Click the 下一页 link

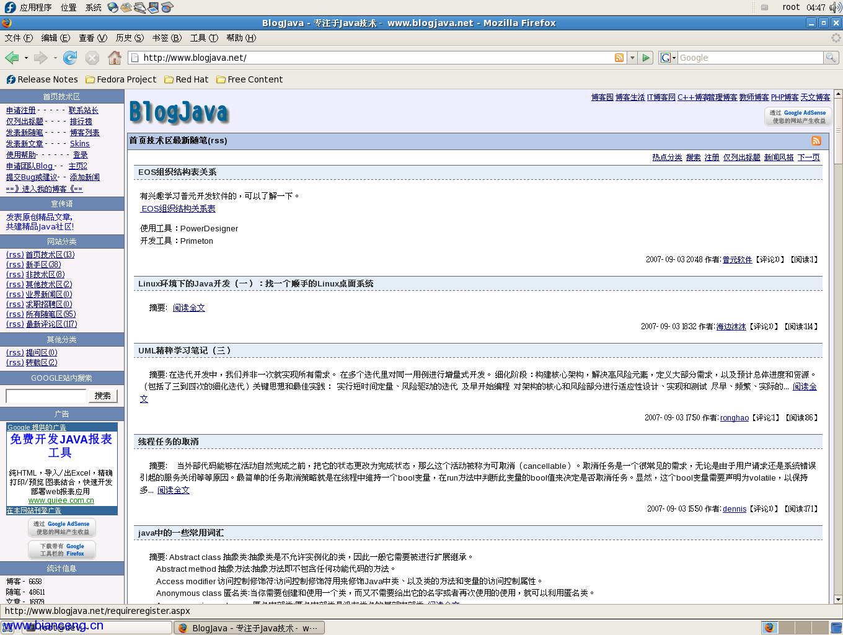[808, 158]
